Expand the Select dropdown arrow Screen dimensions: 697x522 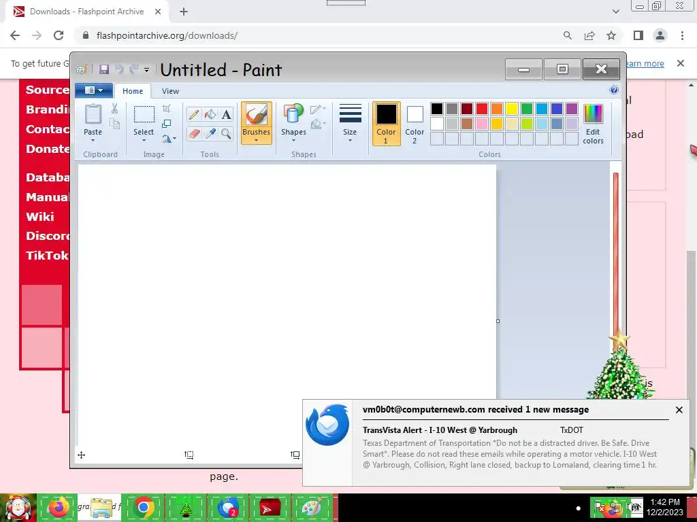(144, 141)
